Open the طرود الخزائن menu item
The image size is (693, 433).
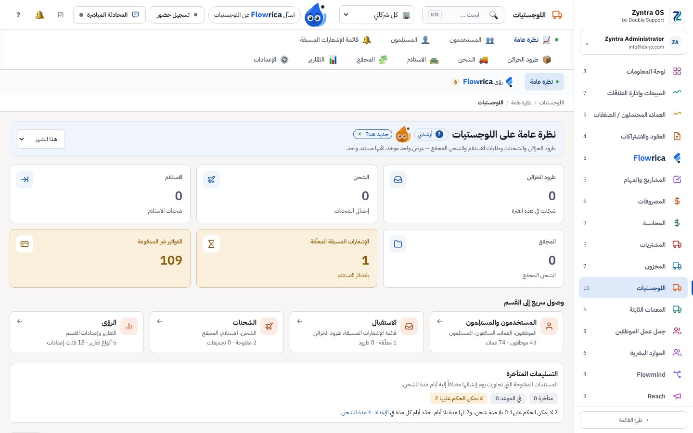point(529,60)
